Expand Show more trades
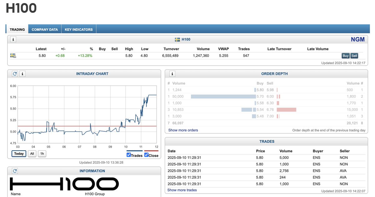This screenshot has width=375, height=197. pos(182,190)
